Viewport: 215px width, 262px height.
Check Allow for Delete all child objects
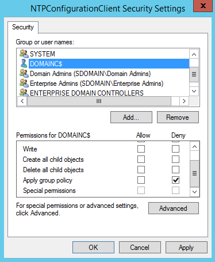coord(141,170)
